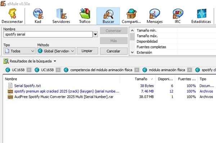The width and height of the screenshot is (216, 143).
Task: Open the Tipo dropdown set to Todos
Action: [x=19, y=51]
